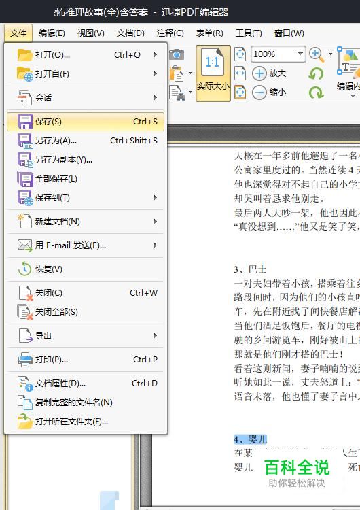Click the Ctrl+P shortcut label
The height and width of the screenshot is (510, 360).
click(145, 360)
